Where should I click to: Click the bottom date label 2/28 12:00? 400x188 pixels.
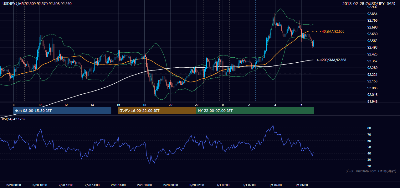(x=66, y=185)
